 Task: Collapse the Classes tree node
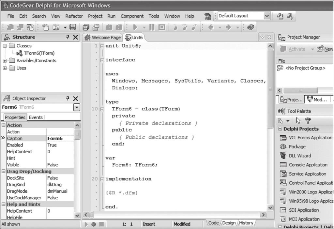[x=5, y=46]
